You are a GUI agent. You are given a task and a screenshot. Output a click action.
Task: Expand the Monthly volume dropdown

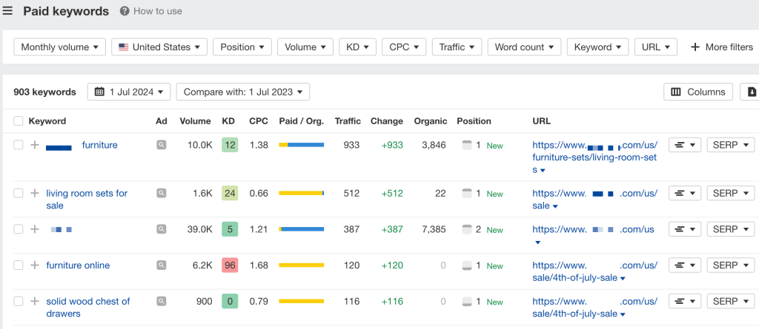(x=59, y=47)
